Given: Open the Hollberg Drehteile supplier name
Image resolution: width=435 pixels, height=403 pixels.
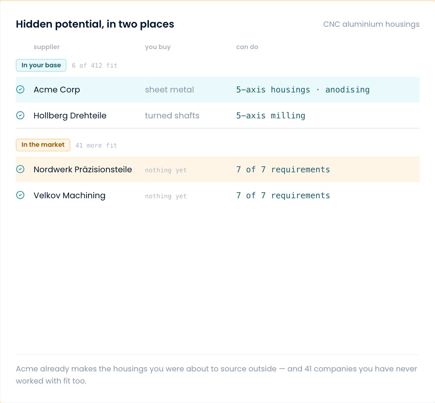Looking at the screenshot, I should 70,115.
